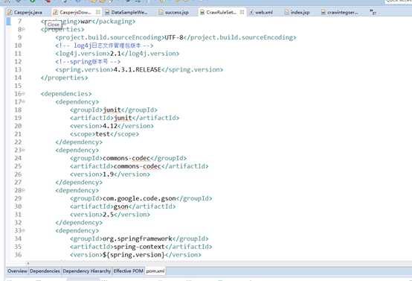Click the closing </properties> tag on line 14
Viewport: 412px width, 281px height.
[65, 78]
